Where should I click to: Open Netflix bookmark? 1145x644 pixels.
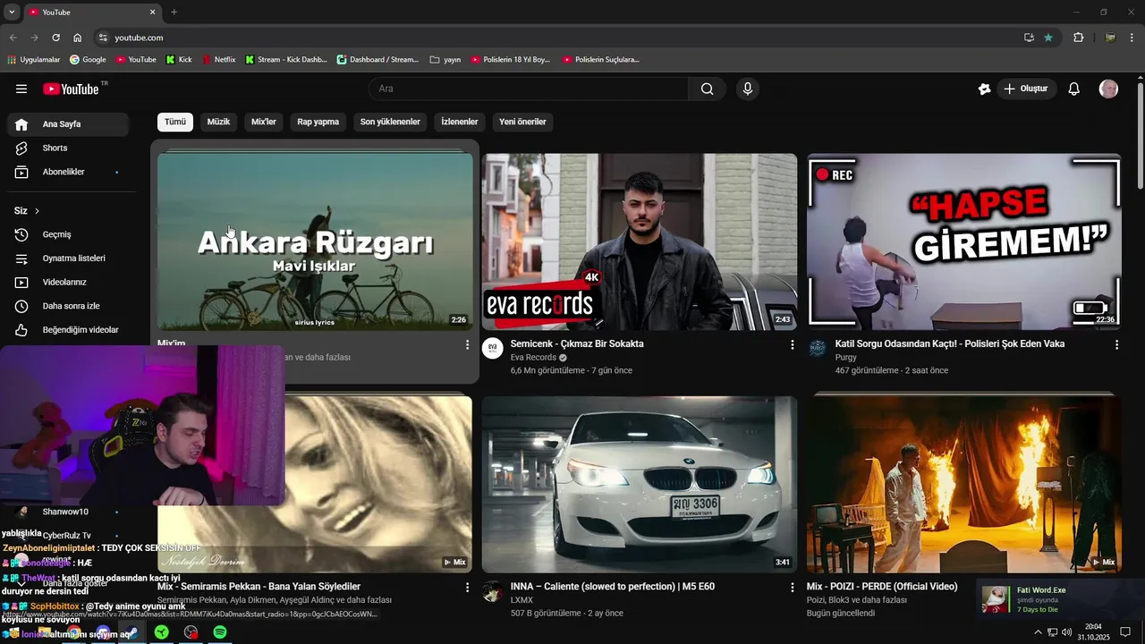click(218, 59)
